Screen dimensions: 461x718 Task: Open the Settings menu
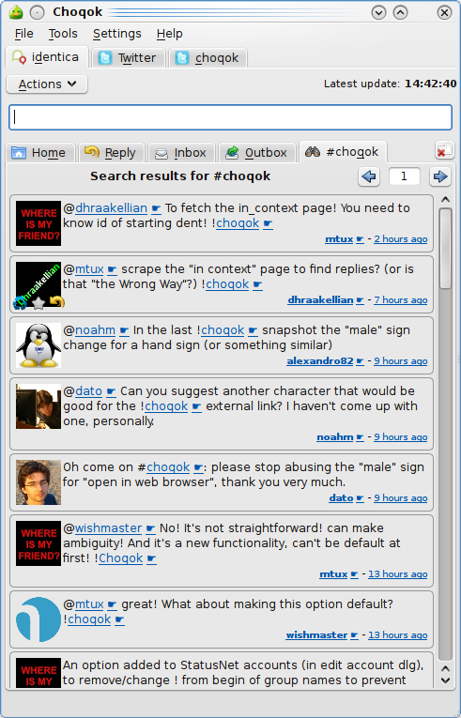pos(116,34)
